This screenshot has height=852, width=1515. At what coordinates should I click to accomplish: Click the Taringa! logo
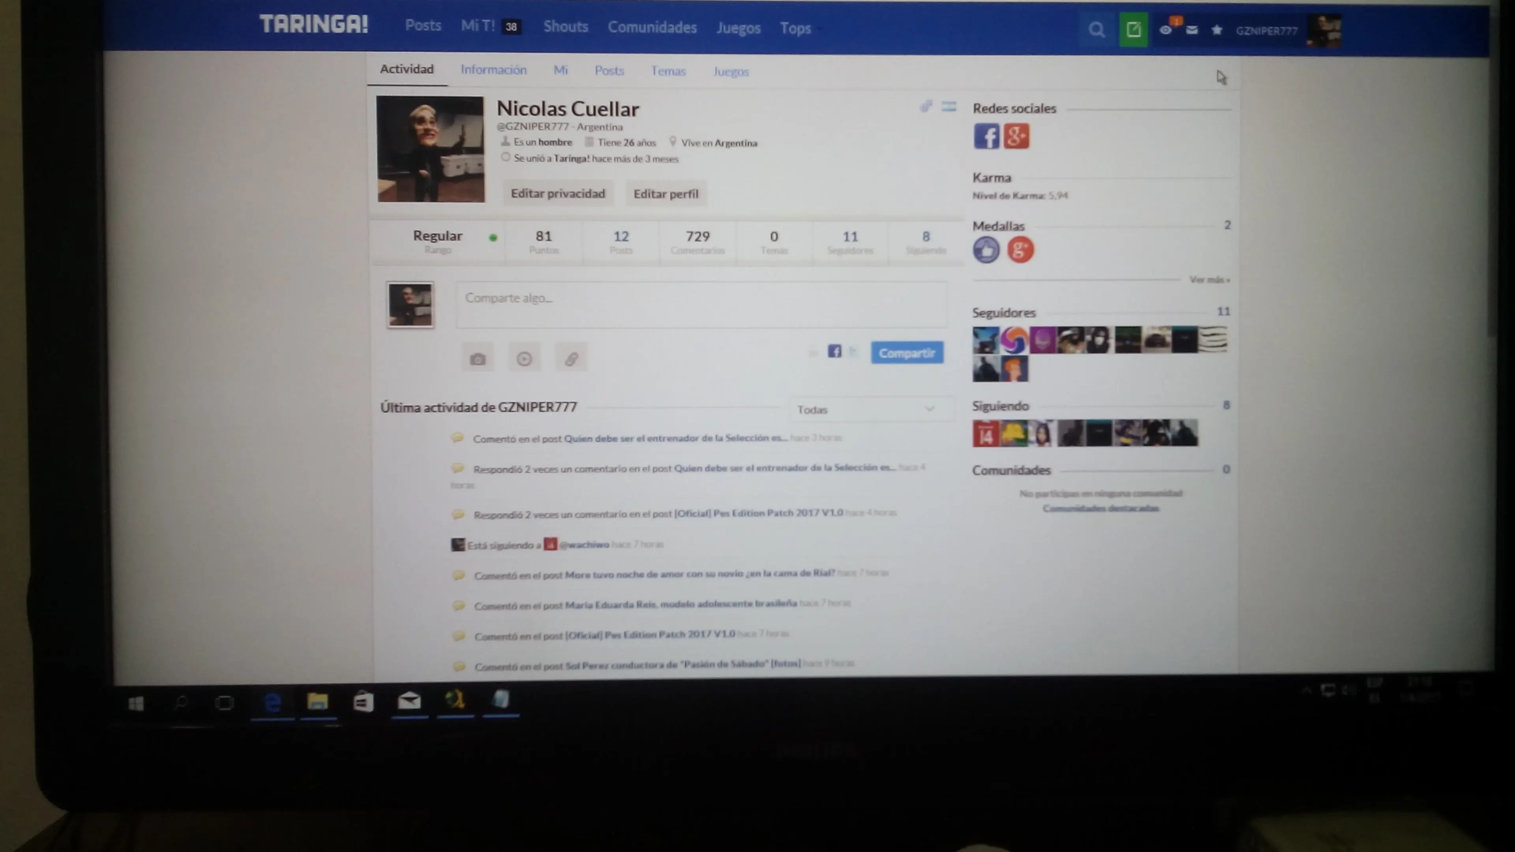pyautogui.click(x=314, y=24)
